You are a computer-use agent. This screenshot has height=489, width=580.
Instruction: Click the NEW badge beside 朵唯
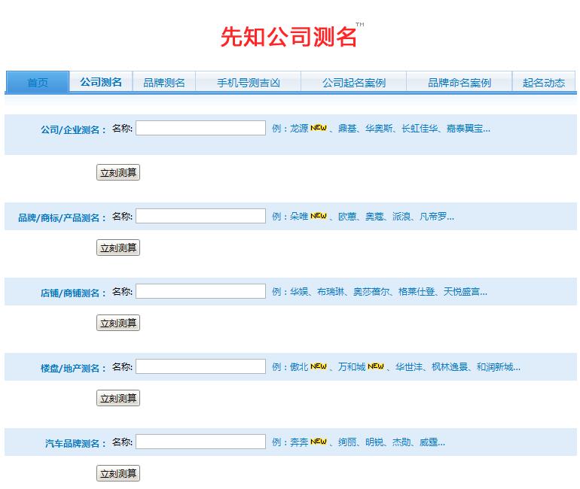tap(319, 216)
